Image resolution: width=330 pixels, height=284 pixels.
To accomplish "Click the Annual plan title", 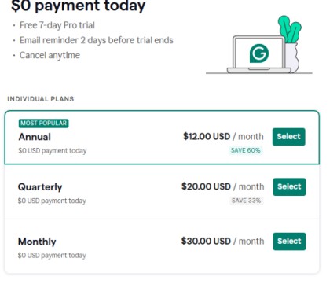I will (x=35, y=137).
